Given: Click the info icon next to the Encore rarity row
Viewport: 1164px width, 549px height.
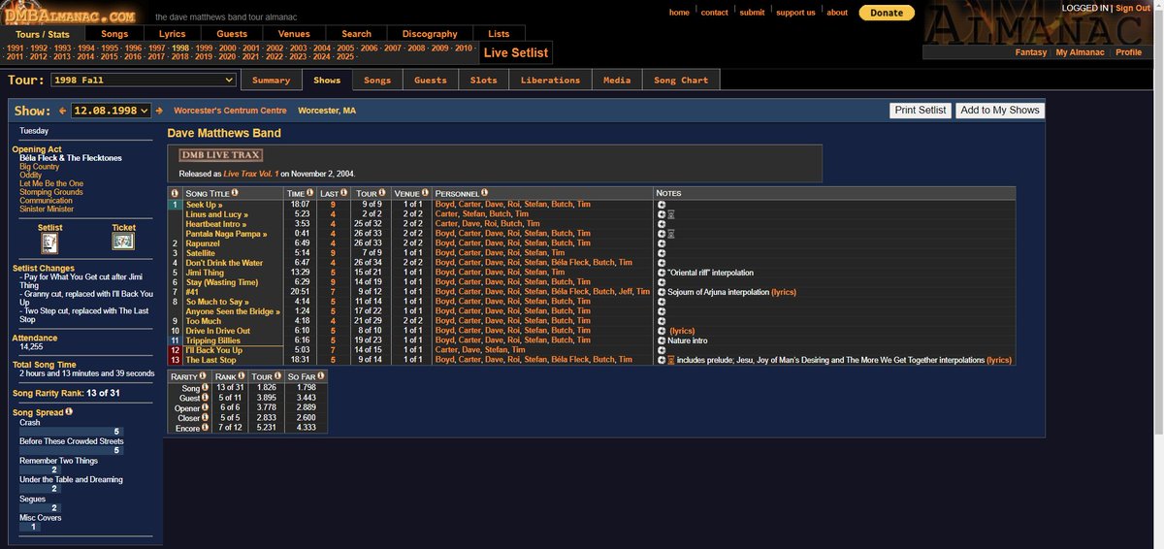Looking at the screenshot, I should (x=204, y=428).
